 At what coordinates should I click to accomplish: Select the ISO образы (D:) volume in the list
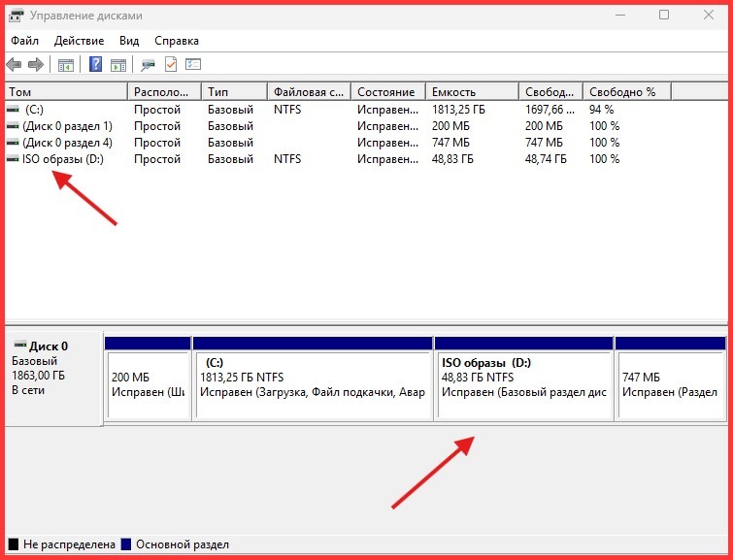(62, 159)
